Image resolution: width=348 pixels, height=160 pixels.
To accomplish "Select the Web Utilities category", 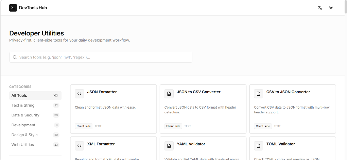I will pos(35,145).
